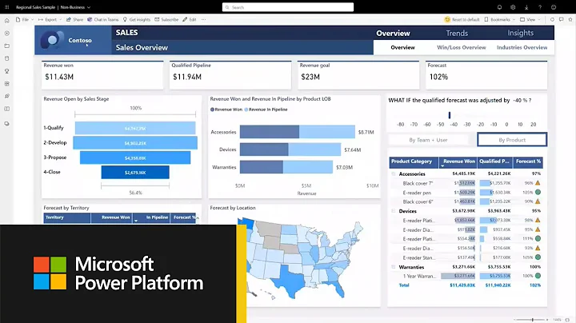The height and width of the screenshot is (323, 576).
Task: Select the top-level Overview tab
Action: 393,33
